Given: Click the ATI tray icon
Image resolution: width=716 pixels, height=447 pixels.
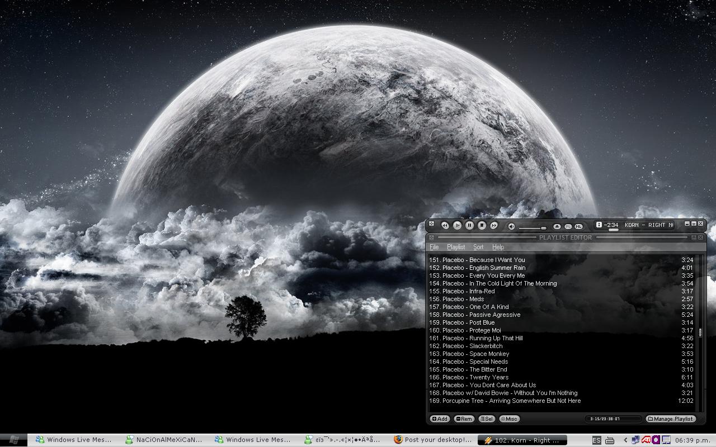Looking at the screenshot, I should 646,440.
